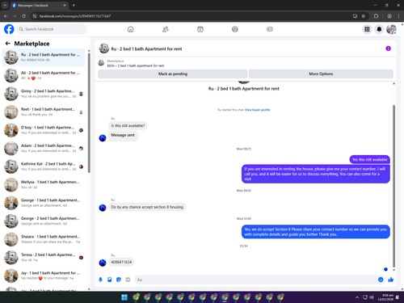
Task: Open the Teresa conversation
Action: click(x=44, y=257)
